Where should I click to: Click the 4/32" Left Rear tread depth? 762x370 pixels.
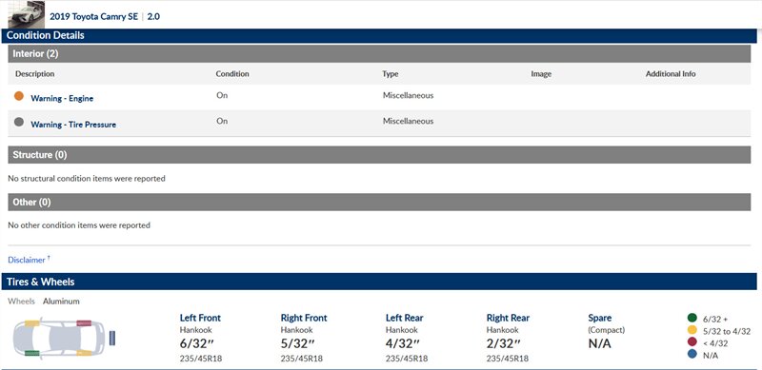tap(403, 343)
